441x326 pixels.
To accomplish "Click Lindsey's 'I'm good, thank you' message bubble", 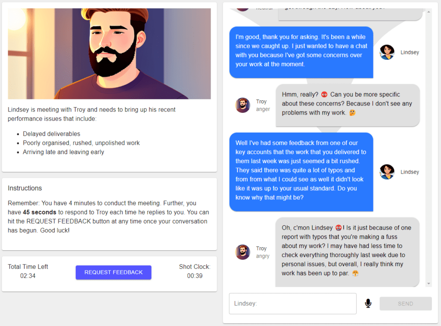I will pyautogui.click(x=301, y=51).
